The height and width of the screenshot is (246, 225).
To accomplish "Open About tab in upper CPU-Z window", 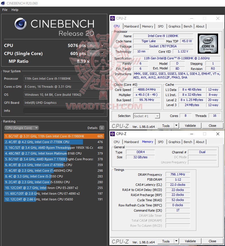I will coord(200,26).
